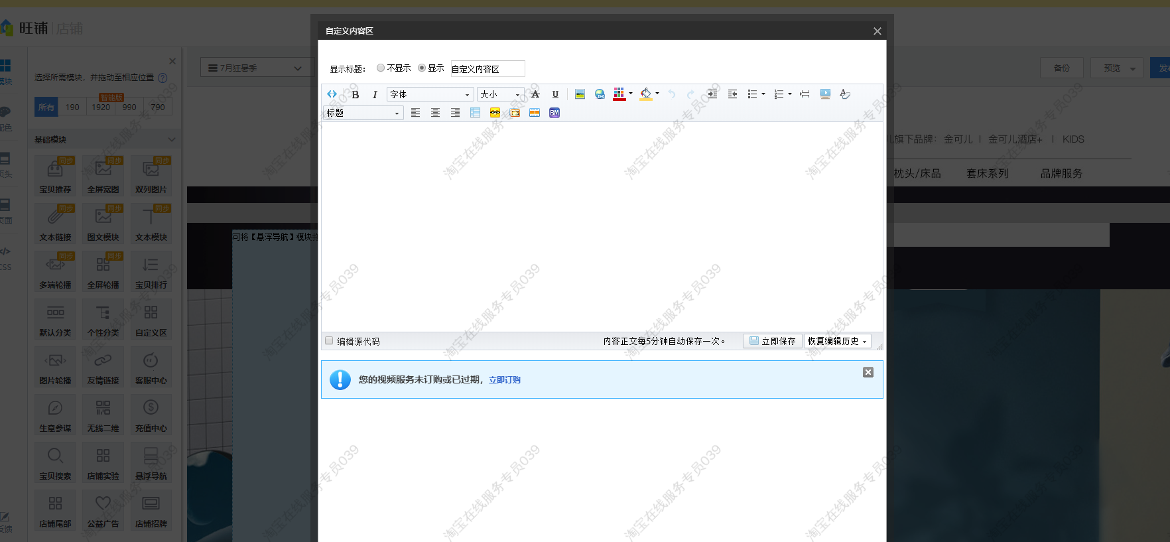Insert a hyperlink with the globe icon

pos(600,94)
